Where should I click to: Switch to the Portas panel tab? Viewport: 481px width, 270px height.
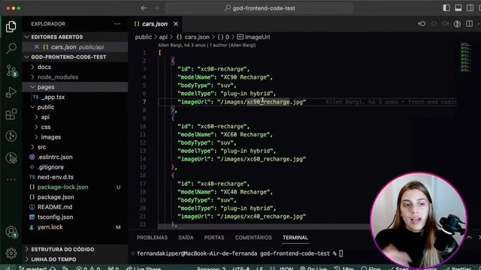pos(214,238)
